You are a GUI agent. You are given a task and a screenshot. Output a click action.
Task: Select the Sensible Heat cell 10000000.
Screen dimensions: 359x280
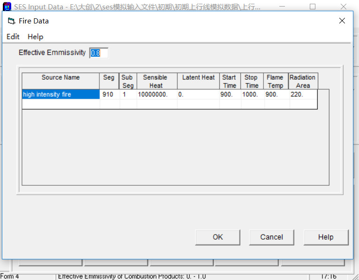pos(157,94)
